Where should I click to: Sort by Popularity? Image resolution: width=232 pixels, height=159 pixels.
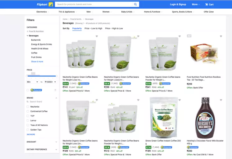(77, 28)
